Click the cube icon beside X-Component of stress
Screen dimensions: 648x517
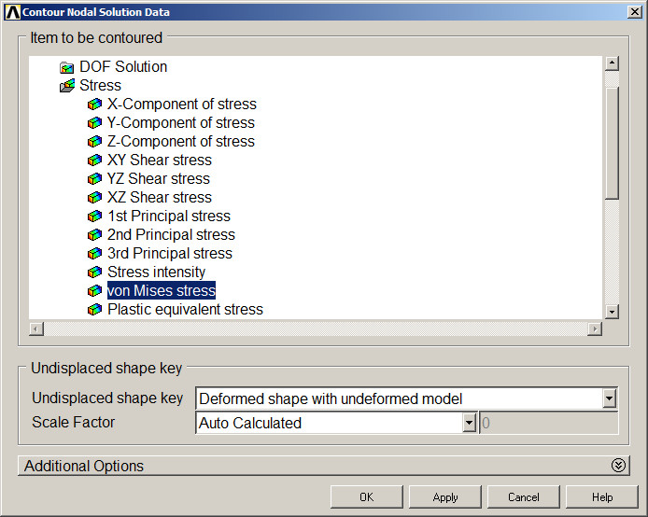(x=94, y=105)
